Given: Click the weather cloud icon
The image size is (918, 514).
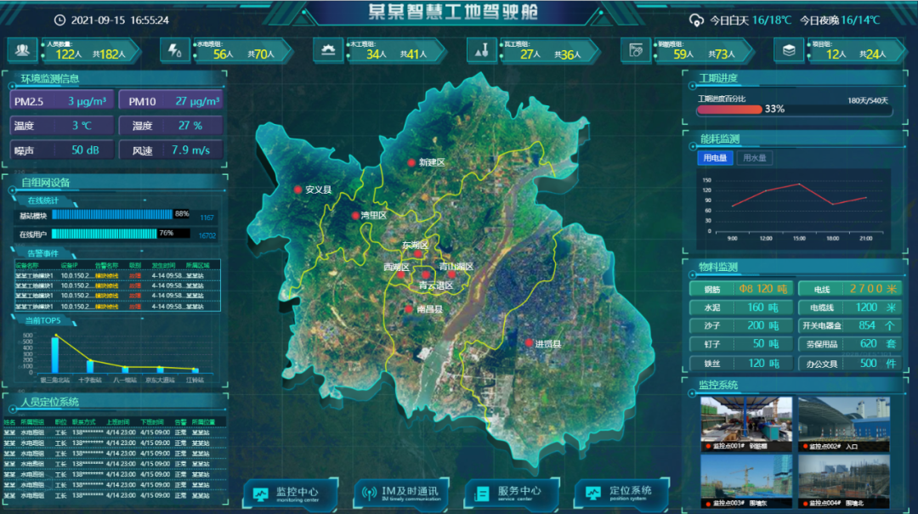Looking at the screenshot, I should tap(696, 20).
